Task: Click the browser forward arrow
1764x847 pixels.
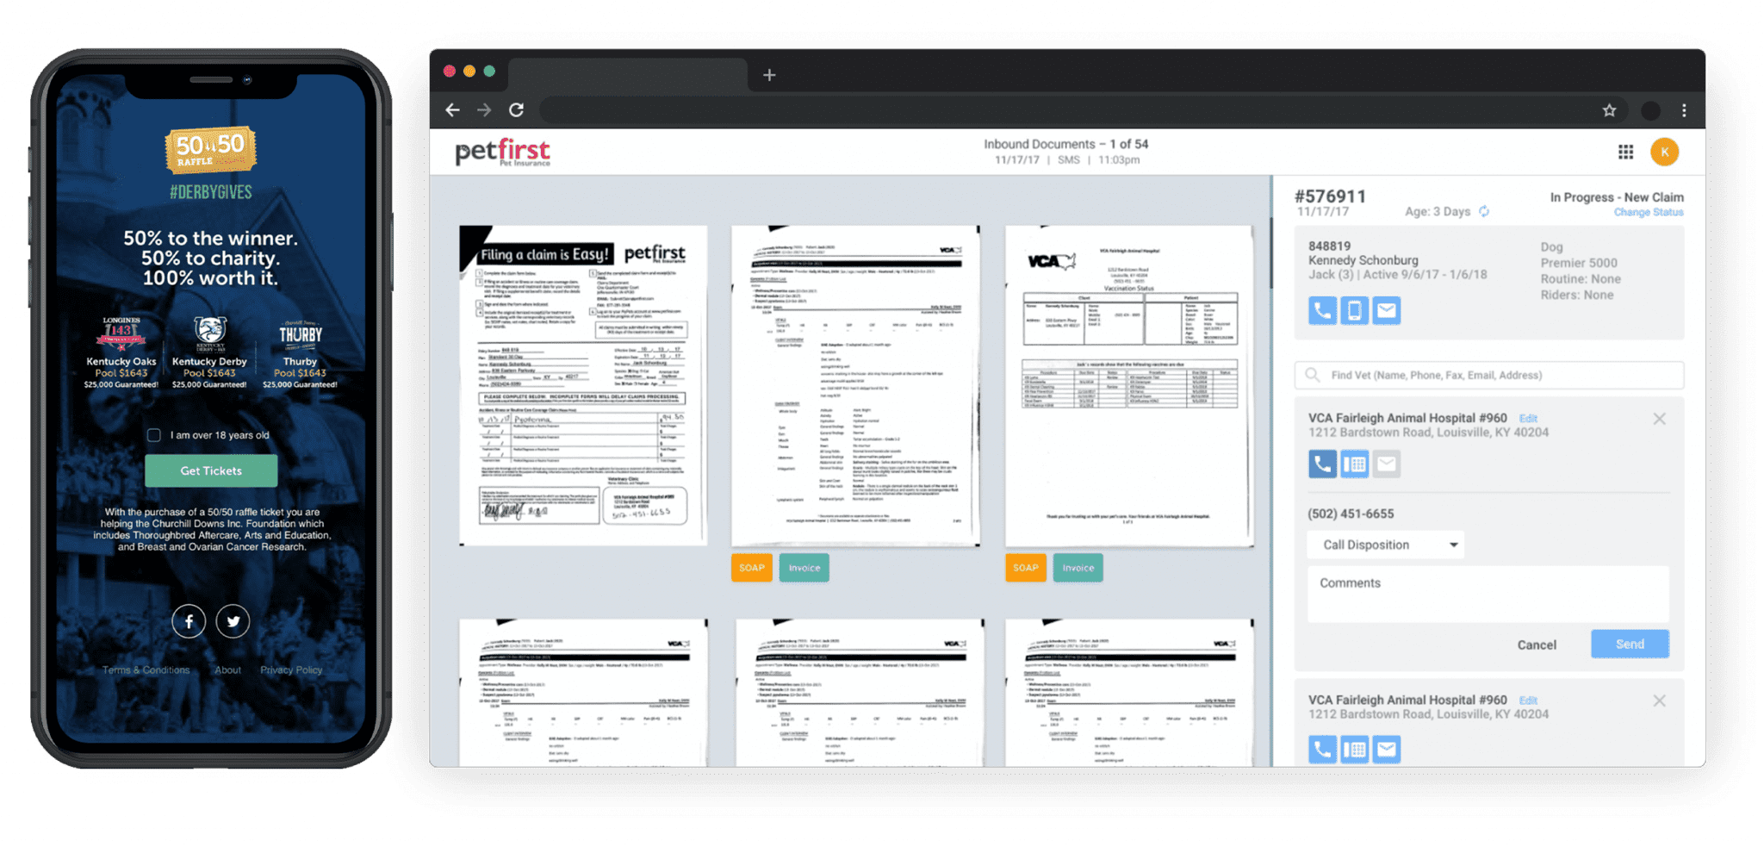Action: click(x=484, y=110)
